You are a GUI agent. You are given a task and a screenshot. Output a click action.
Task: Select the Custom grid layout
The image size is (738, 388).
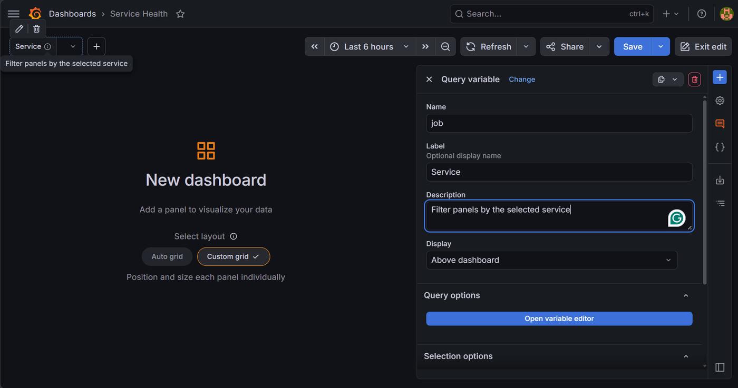[234, 257]
